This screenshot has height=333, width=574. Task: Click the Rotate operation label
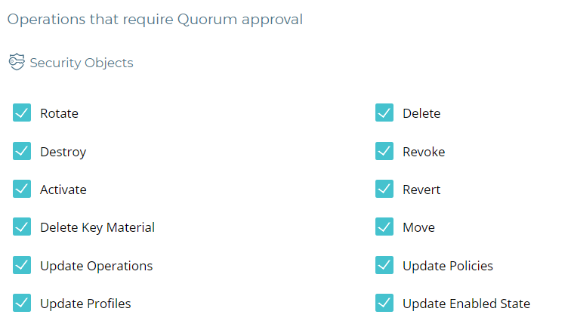click(x=59, y=113)
